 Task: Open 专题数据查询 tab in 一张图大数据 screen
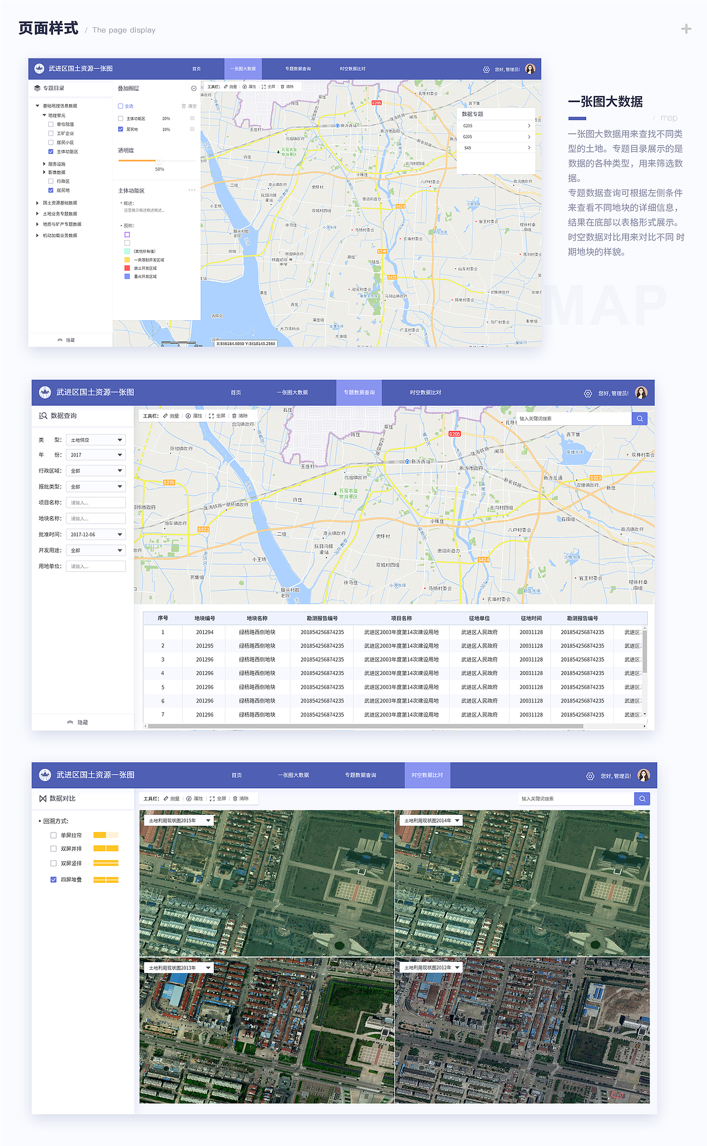298,69
